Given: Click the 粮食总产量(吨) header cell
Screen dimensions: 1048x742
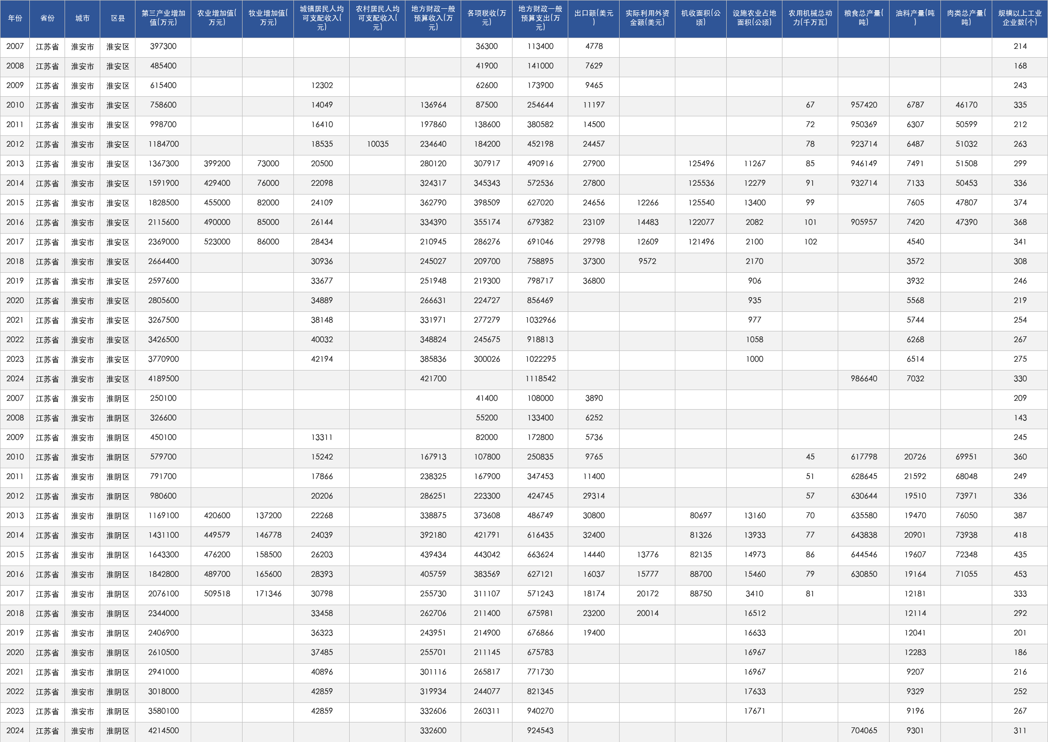Looking at the screenshot, I should pos(864,19).
